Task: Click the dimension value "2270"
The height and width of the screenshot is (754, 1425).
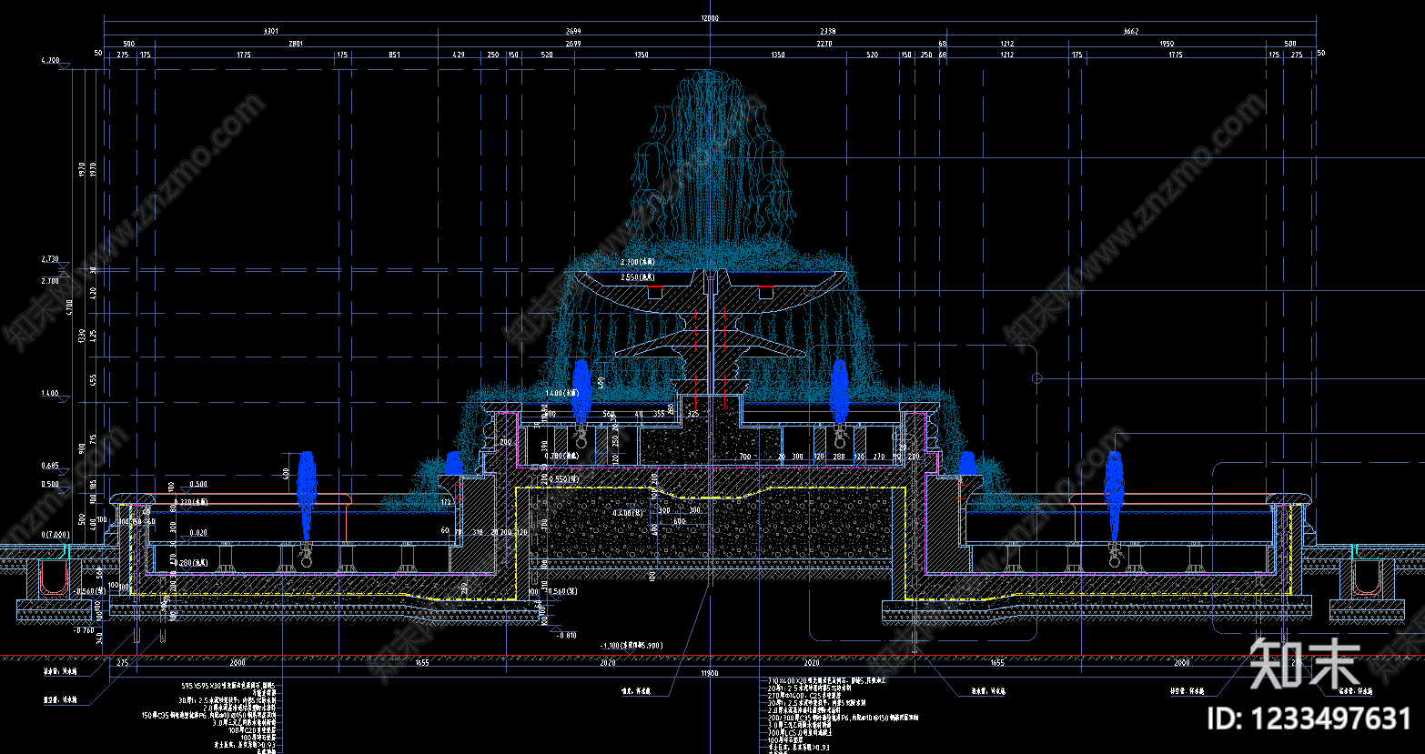Action: pyautogui.click(x=824, y=44)
